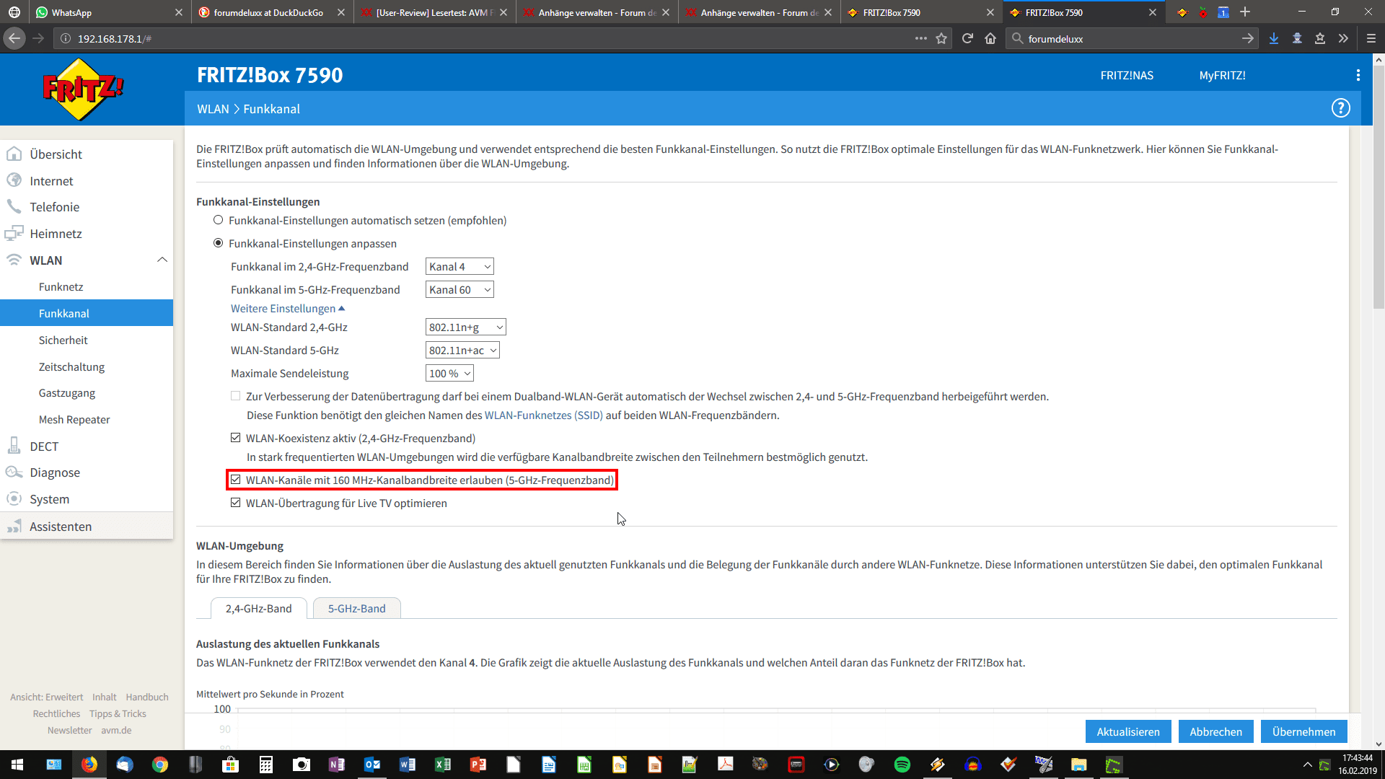This screenshot has height=779, width=1385.
Task: Click the Raspberry Pi pinned tab
Action: 1203,12
